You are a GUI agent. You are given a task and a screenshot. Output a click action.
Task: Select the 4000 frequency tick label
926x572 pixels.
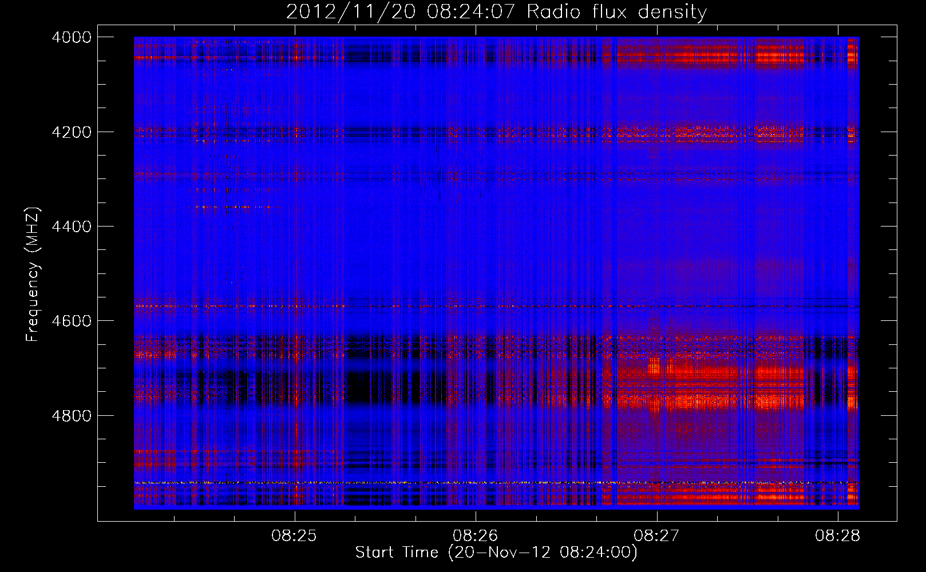coord(72,37)
